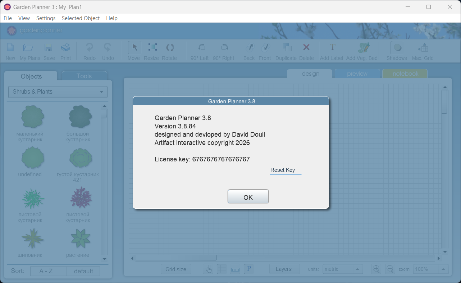The height and width of the screenshot is (283, 461).
Task: Click the canvas vertical scrollbar thumb
Action: pyautogui.click(x=444, y=102)
